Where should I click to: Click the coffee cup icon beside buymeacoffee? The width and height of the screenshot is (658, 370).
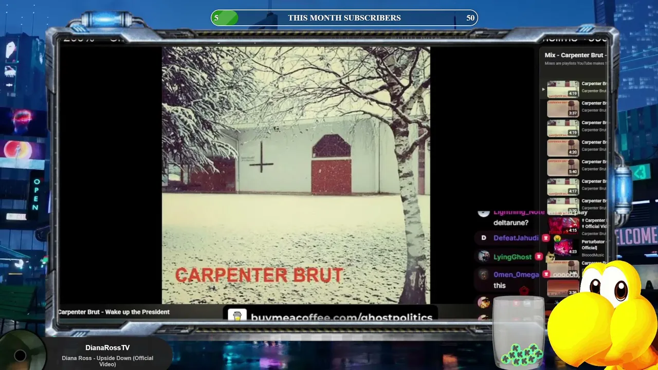[237, 316]
